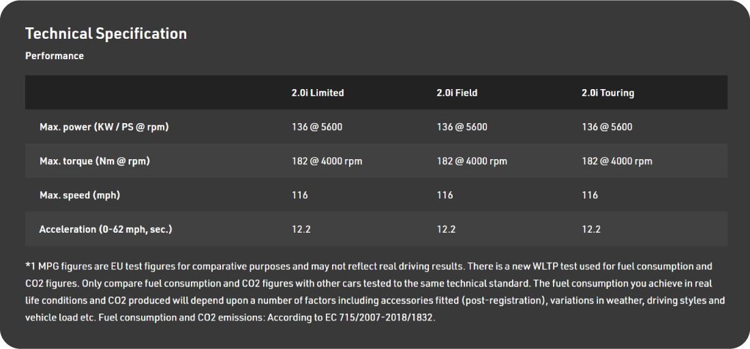Image resolution: width=750 pixels, height=349 pixels.
Task: Select the Acceleration (0-62 mph) row label
Action: click(106, 230)
